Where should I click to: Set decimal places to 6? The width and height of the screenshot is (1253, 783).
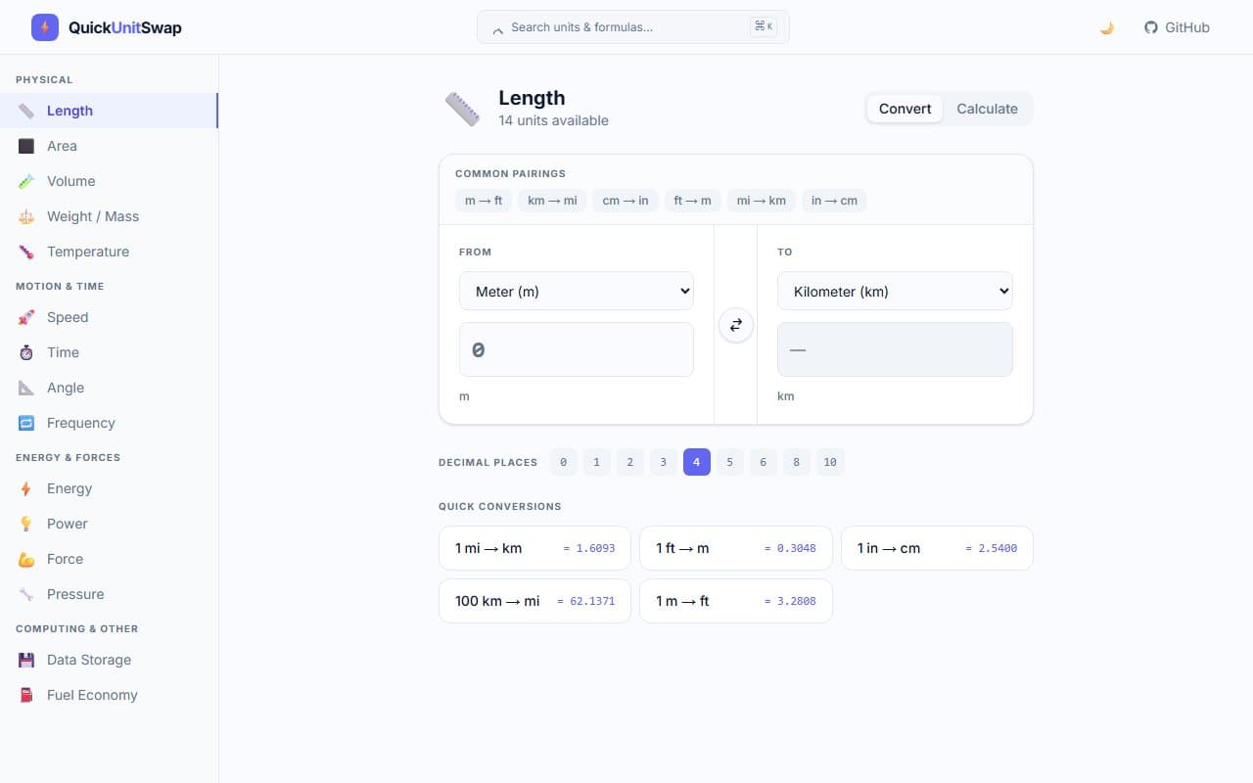(763, 462)
